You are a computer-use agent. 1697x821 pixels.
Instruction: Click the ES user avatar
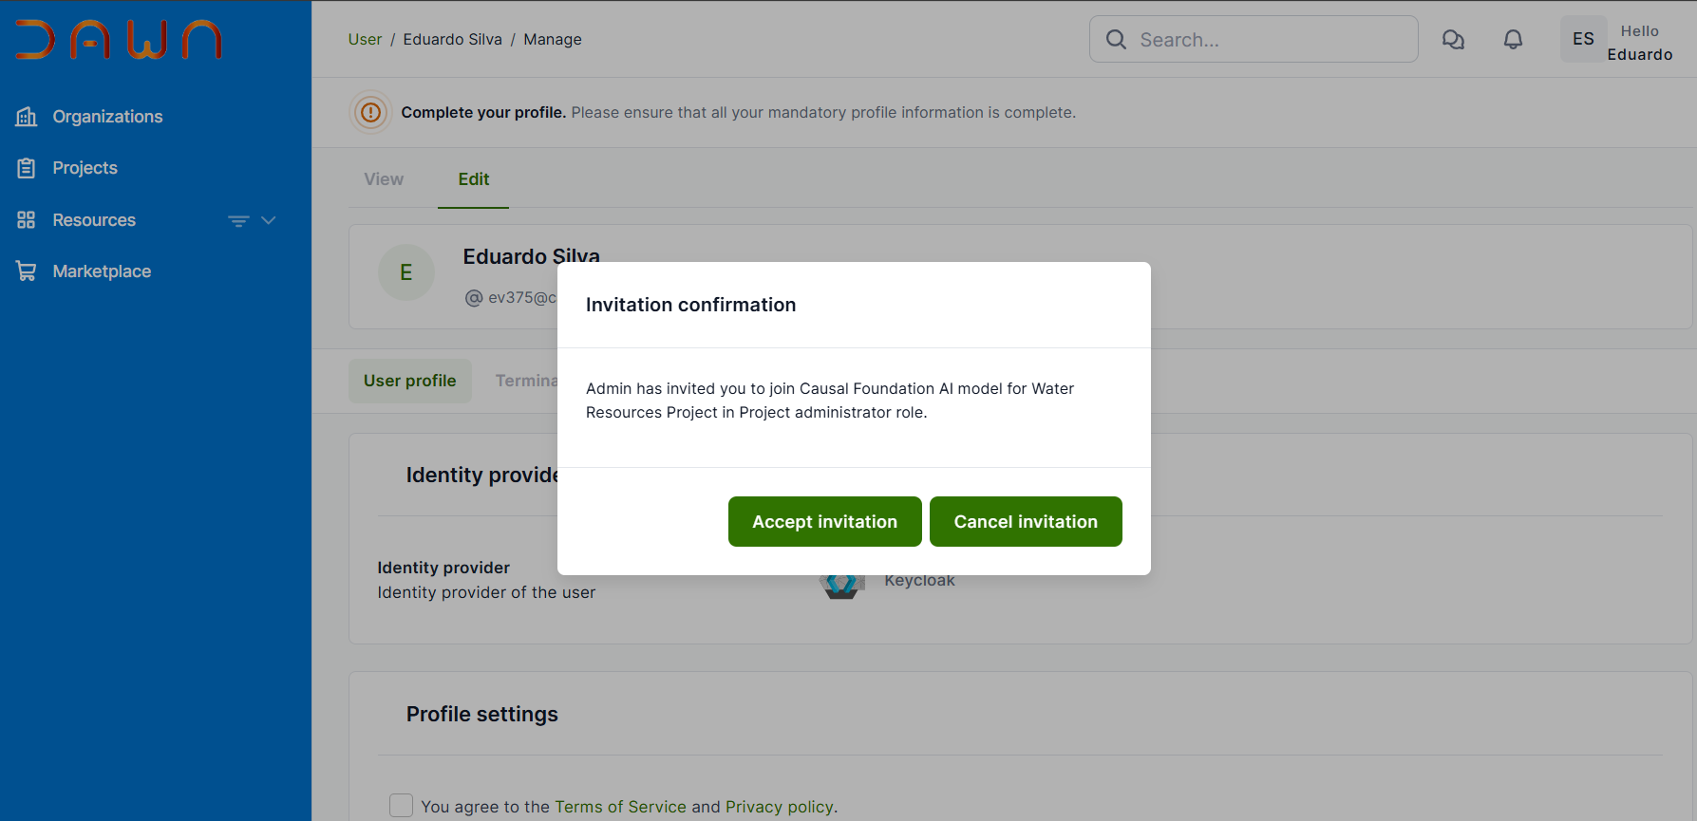[1583, 40]
